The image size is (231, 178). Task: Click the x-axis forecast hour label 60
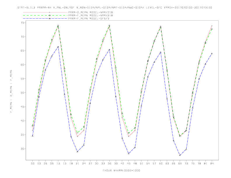161,163
